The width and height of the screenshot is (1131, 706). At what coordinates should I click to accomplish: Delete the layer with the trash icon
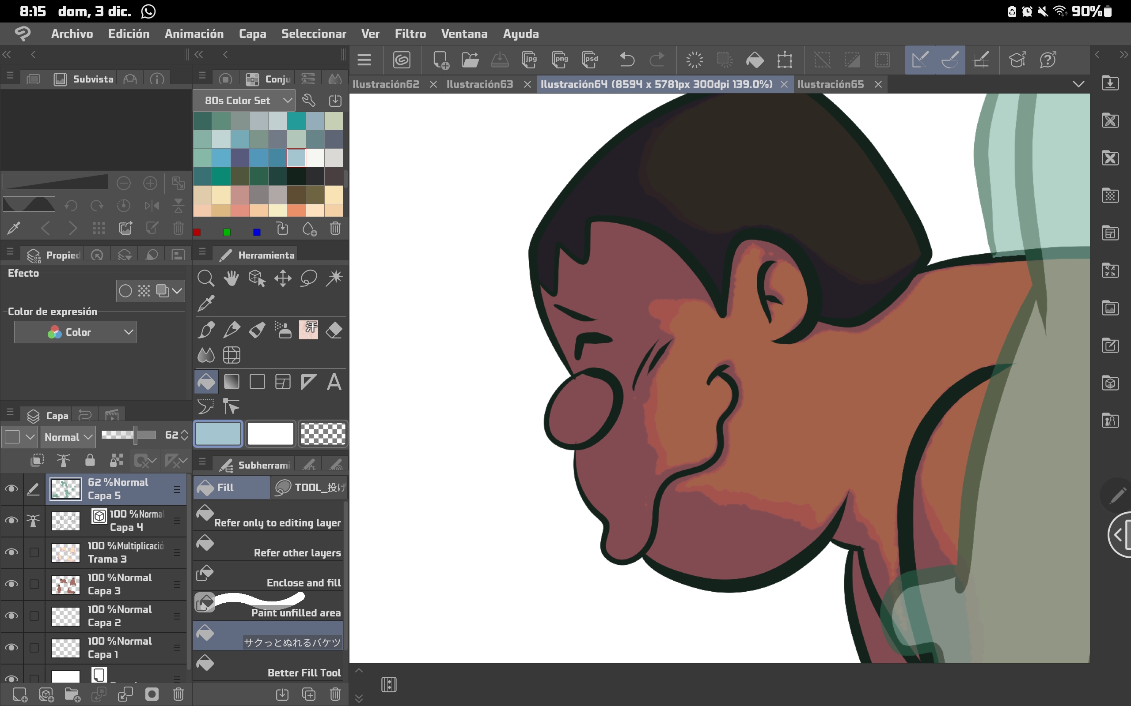tap(178, 695)
